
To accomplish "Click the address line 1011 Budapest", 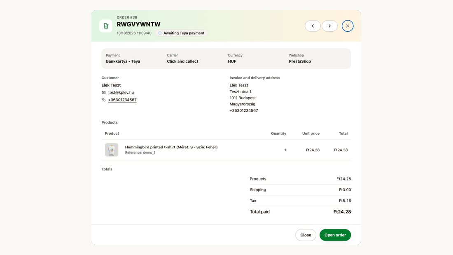I will 243,98.
